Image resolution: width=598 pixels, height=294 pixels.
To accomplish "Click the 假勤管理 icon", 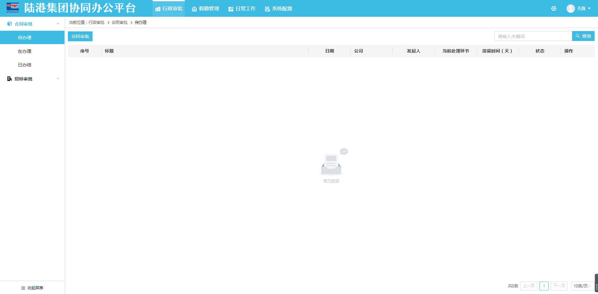I will click(194, 9).
